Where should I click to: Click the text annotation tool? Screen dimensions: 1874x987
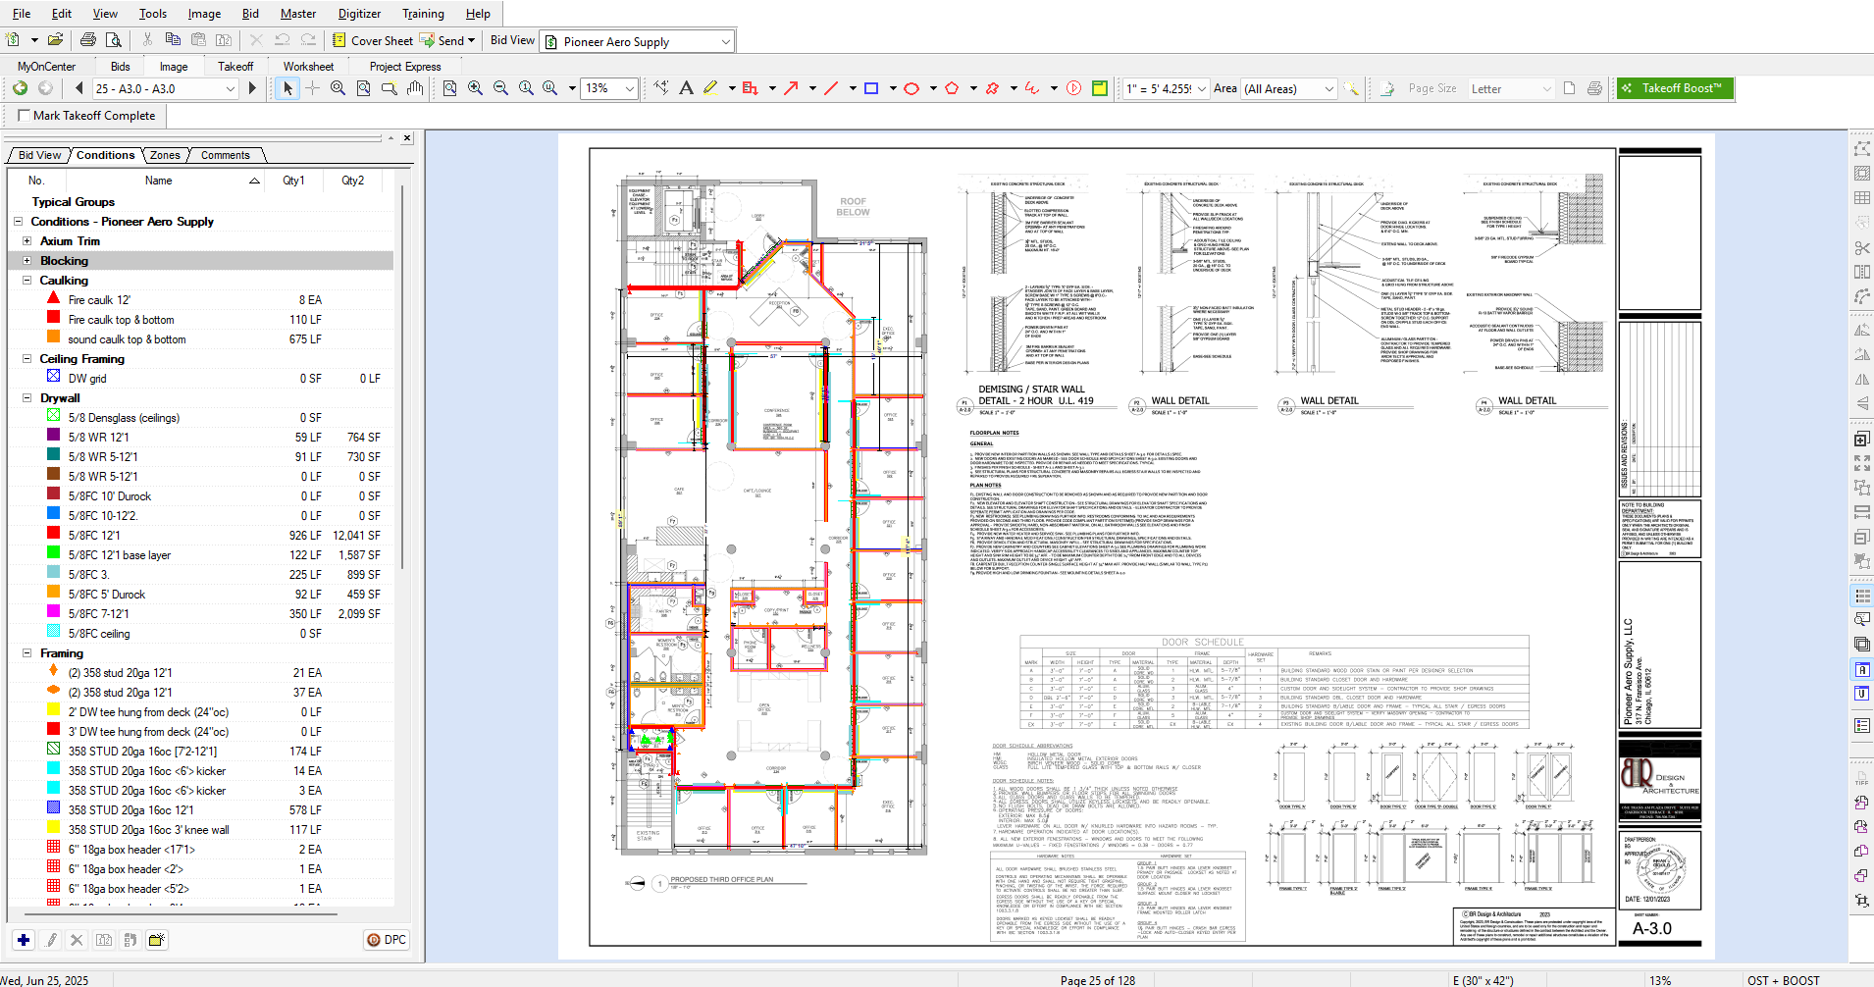686,88
